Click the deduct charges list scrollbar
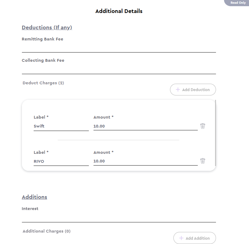Screen dimensions: 249x244 pyautogui.click(x=215, y=133)
